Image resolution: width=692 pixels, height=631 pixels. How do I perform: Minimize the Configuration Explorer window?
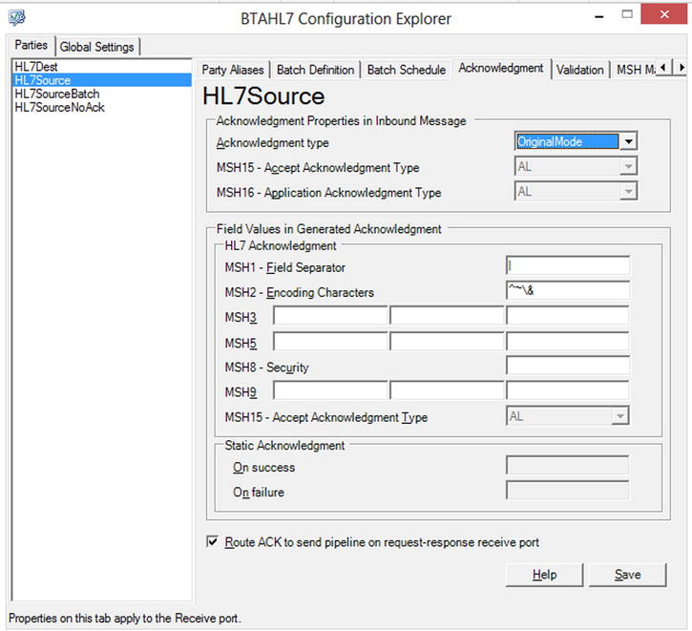click(x=598, y=17)
